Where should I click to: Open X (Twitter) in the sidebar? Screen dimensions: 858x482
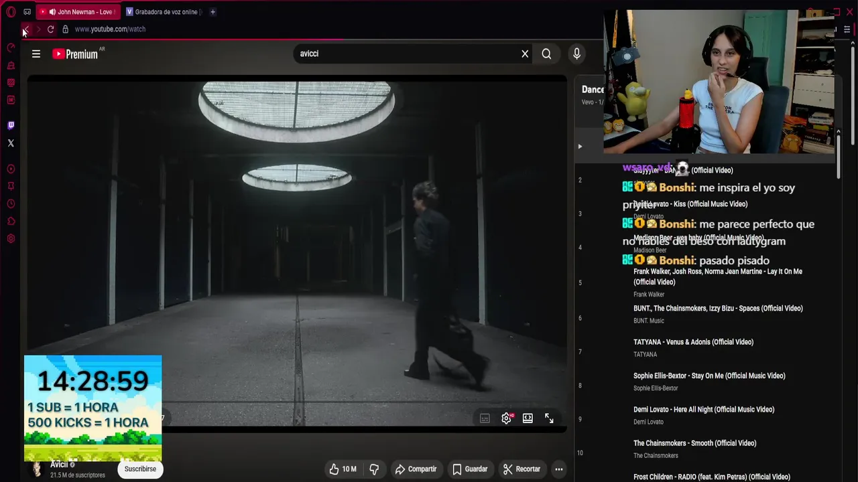point(11,143)
